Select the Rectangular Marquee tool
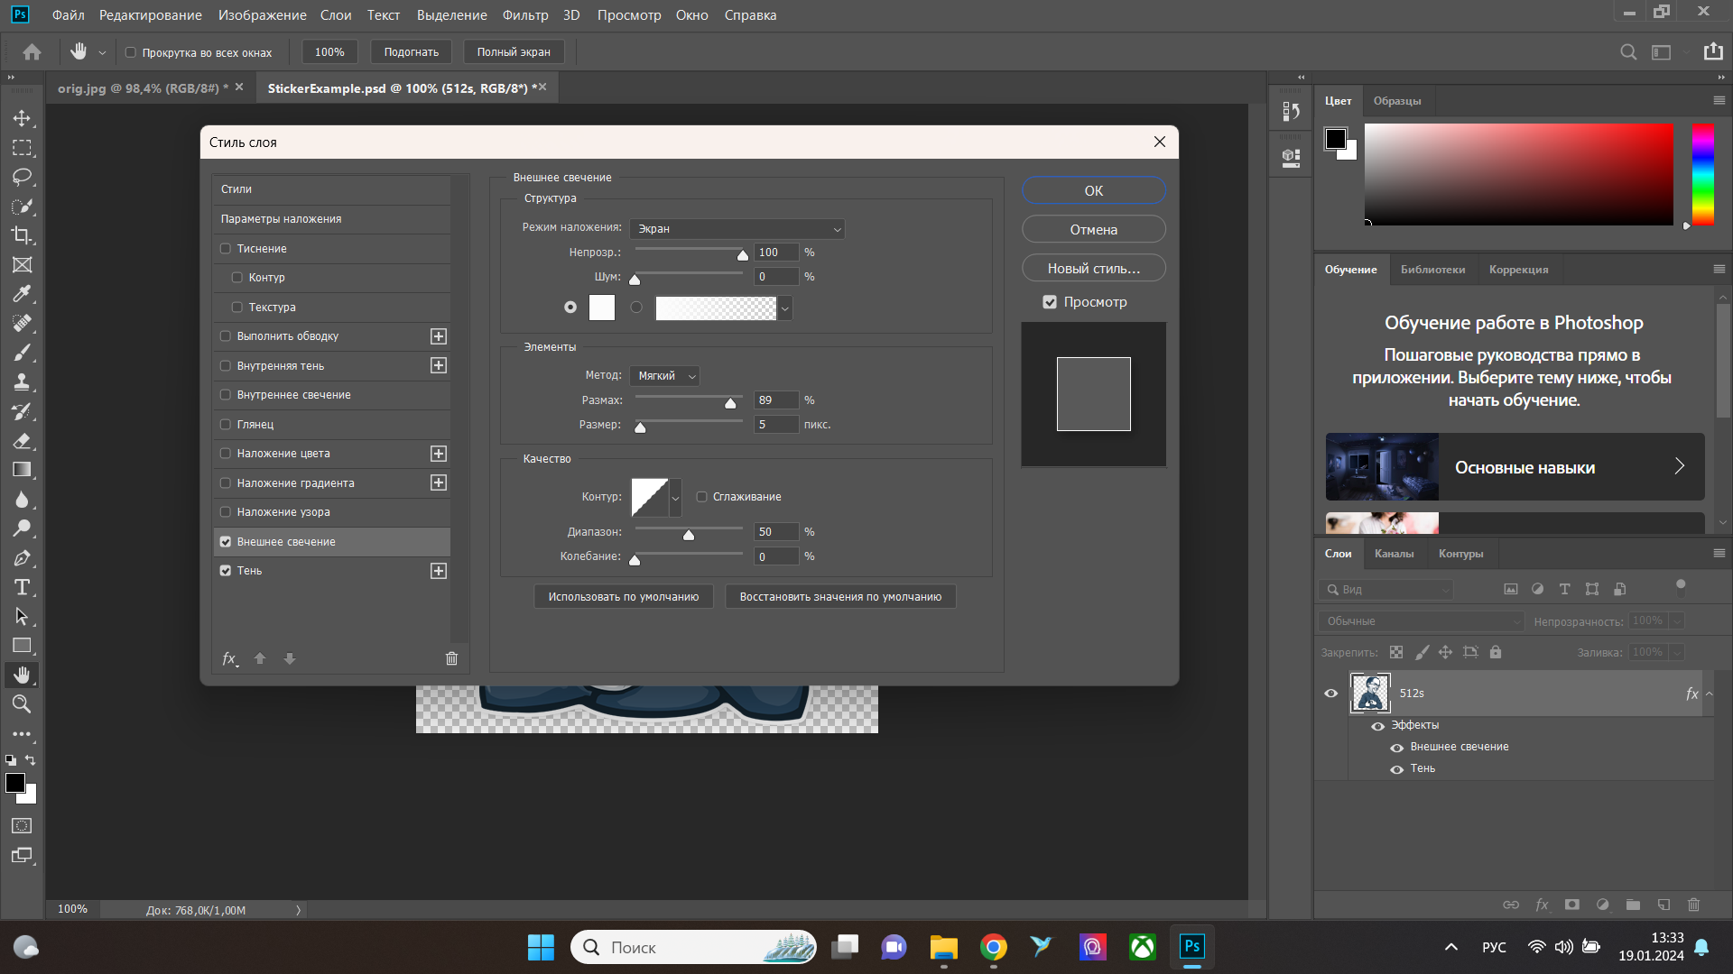 (x=22, y=148)
